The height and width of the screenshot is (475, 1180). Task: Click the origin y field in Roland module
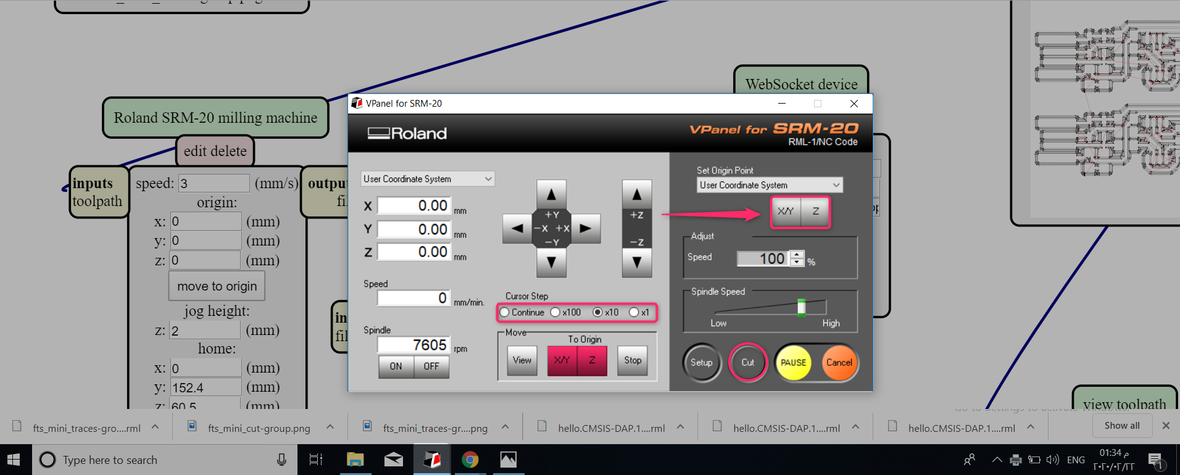[206, 241]
